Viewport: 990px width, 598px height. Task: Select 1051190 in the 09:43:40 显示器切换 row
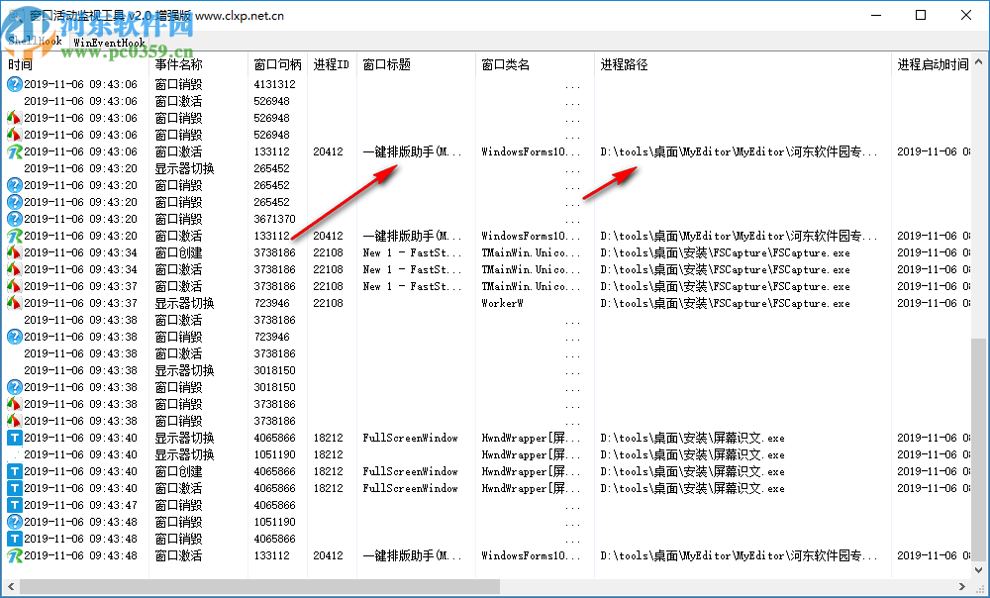pos(274,454)
